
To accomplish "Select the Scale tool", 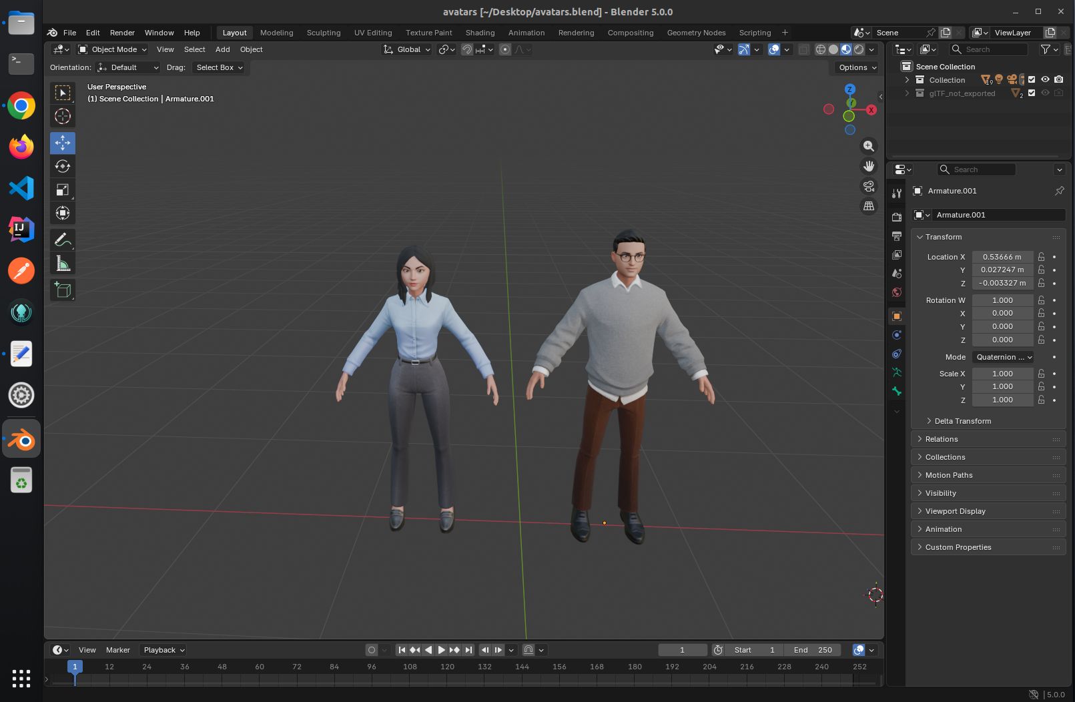I will [x=63, y=190].
